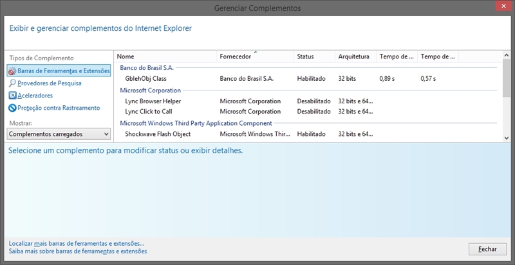Click the Barras de Ferramentas e Extensões icon

[x=12, y=71]
